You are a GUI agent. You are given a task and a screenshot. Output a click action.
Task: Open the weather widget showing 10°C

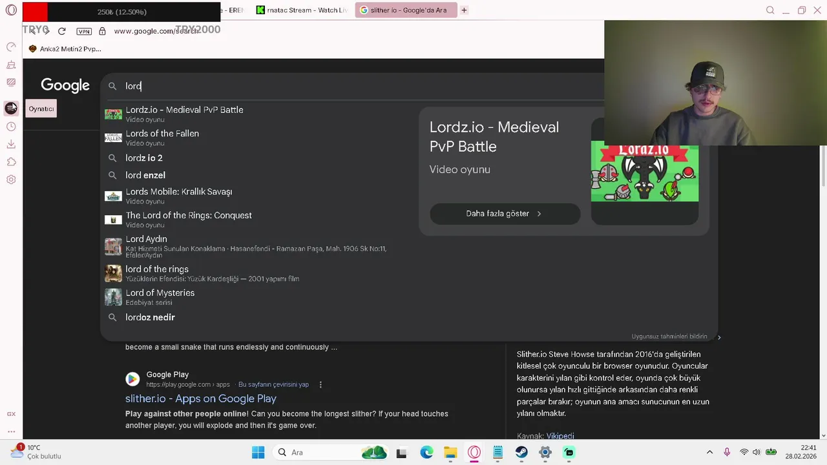click(x=37, y=451)
